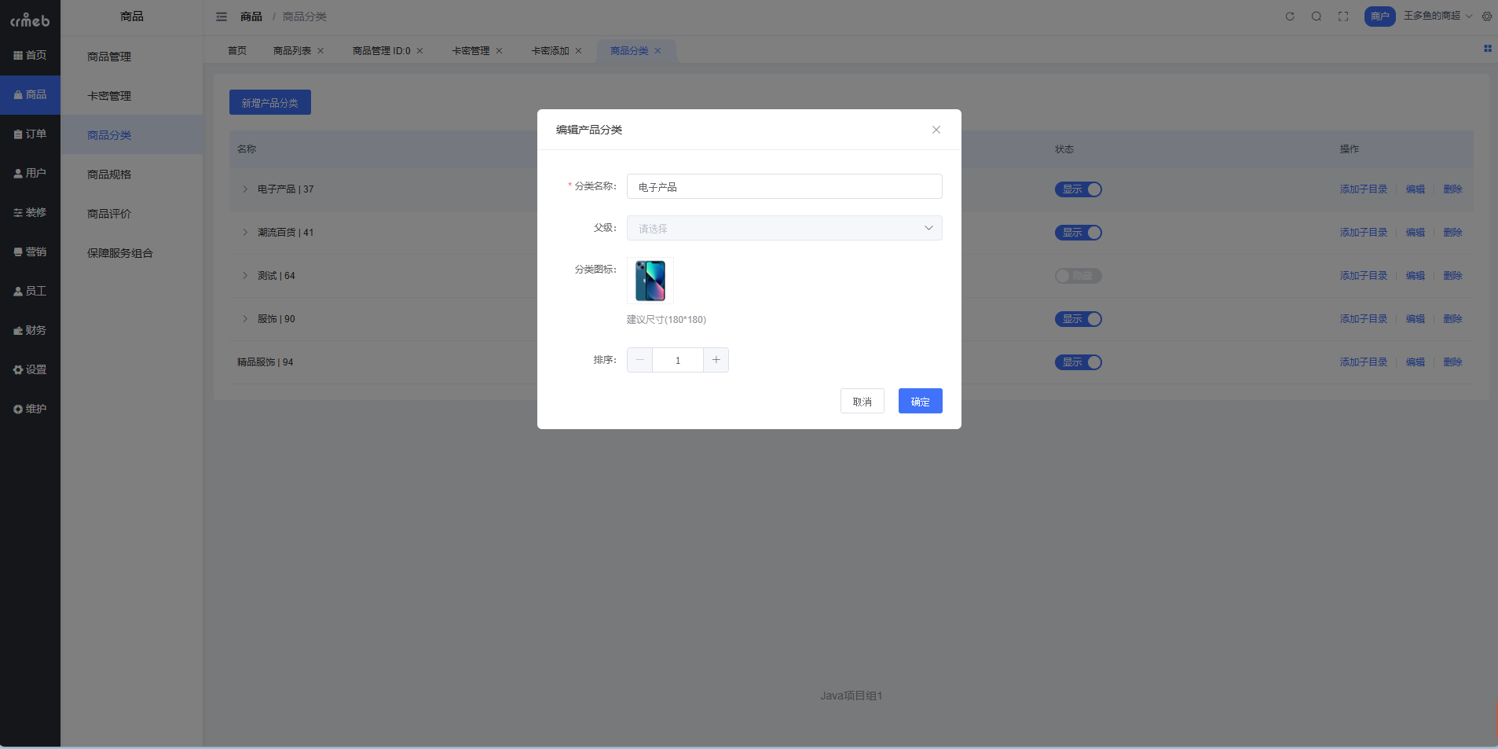Click the plus button to increase sort order

(x=716, y=360)
